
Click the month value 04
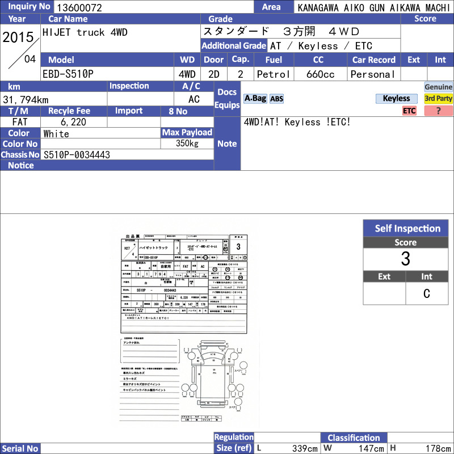[x=30, y=59]
